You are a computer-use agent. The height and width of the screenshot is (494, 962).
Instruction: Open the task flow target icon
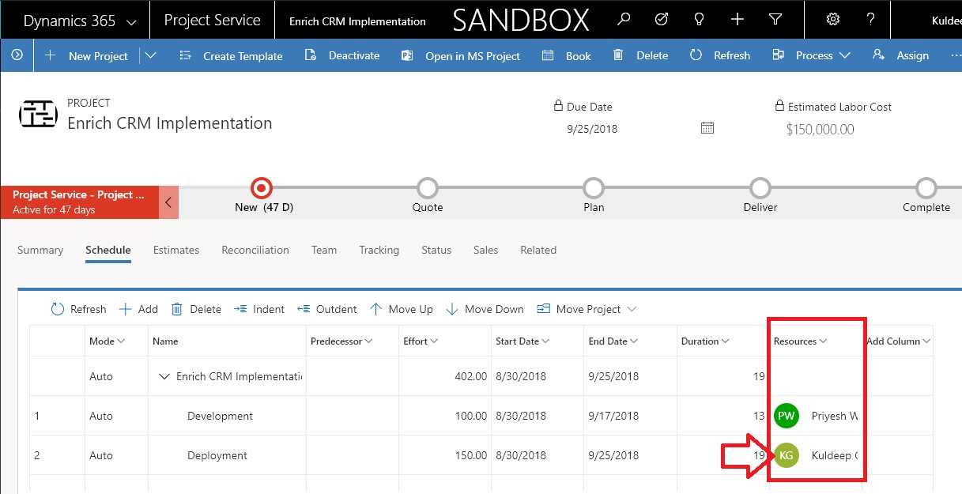(662, 19)
